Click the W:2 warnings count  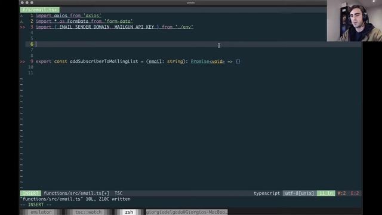pyautogui.click(x=341, y=193)
